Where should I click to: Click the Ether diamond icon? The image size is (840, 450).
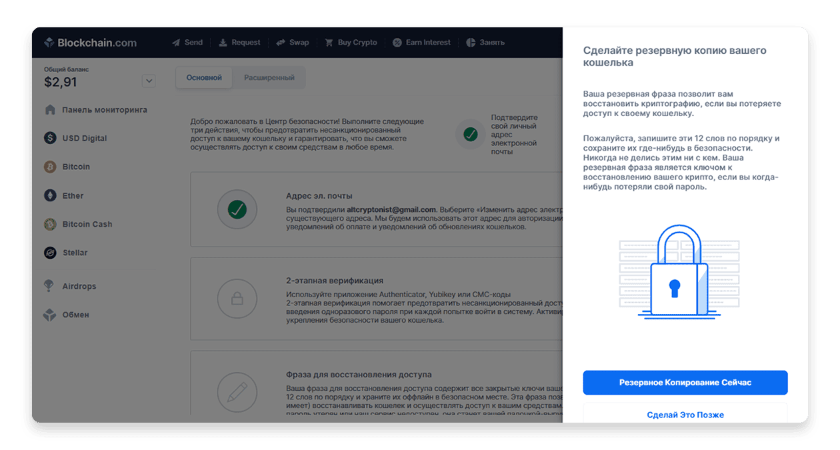pos(50,196)
